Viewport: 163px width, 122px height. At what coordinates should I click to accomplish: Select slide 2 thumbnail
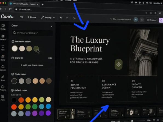[84, 114]
